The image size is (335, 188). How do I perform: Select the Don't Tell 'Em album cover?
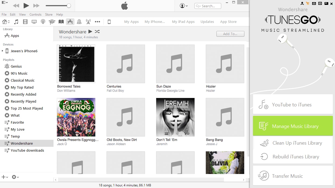(175, 117)
